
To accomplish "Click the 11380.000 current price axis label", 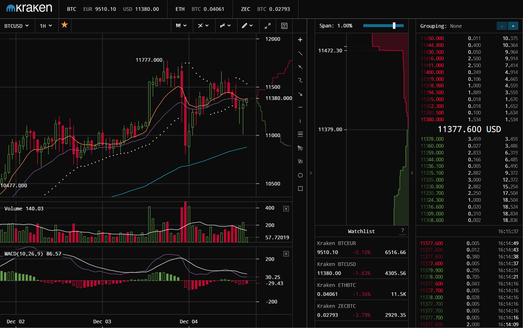I will tap(279, 98).
